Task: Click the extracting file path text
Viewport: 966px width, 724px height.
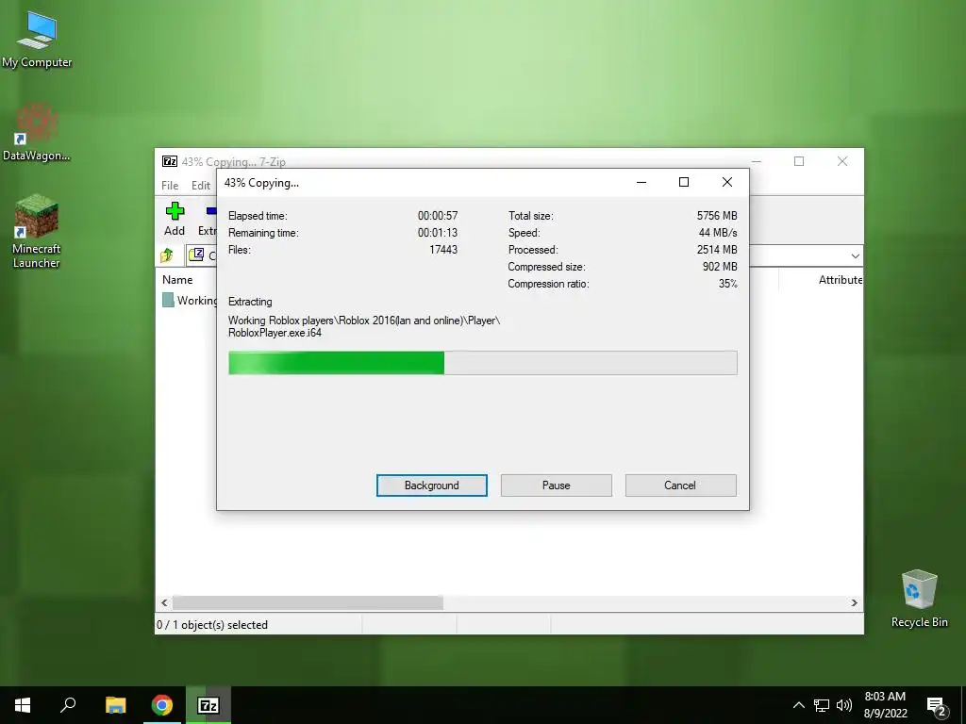Action: tap(364, 326)
